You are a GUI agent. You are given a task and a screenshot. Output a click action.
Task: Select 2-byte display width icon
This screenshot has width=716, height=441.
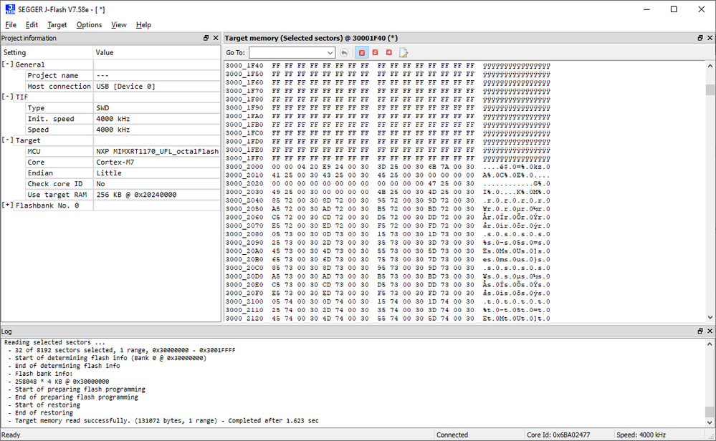click(376, 52)
